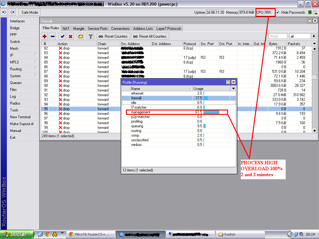Add a new firewall rule with plus icon
319x239 pixels.
pyautogui.click(x=45, y=36)
